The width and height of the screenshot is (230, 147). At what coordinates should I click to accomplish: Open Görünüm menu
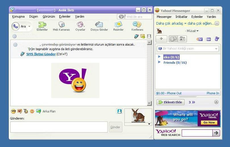(x=49, y=16)
